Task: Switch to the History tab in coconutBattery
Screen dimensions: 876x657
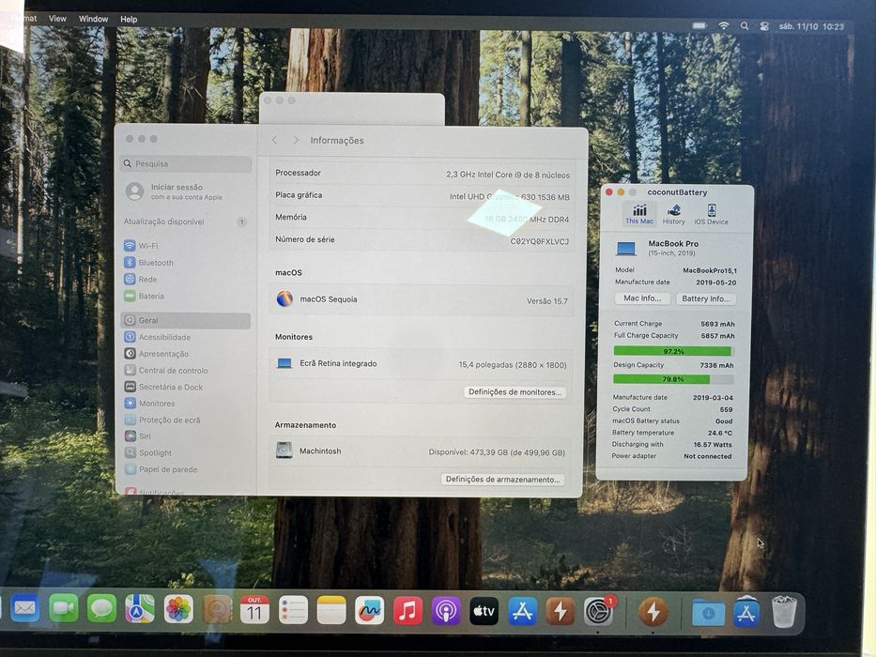Action: click(674, 215)
